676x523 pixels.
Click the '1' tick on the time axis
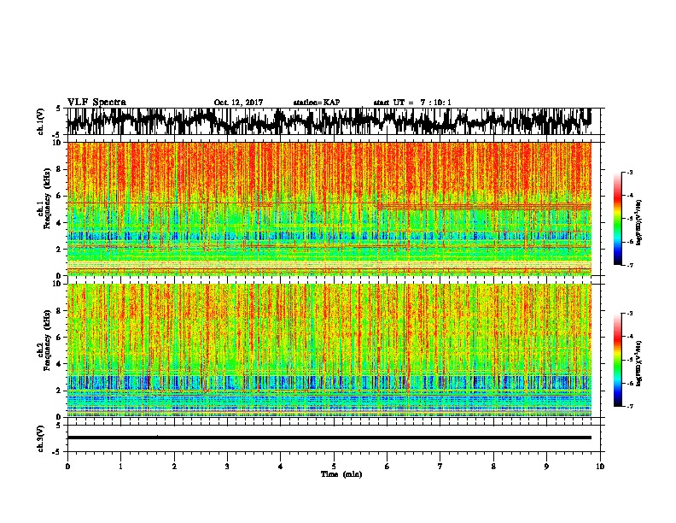tap(120, 467)
